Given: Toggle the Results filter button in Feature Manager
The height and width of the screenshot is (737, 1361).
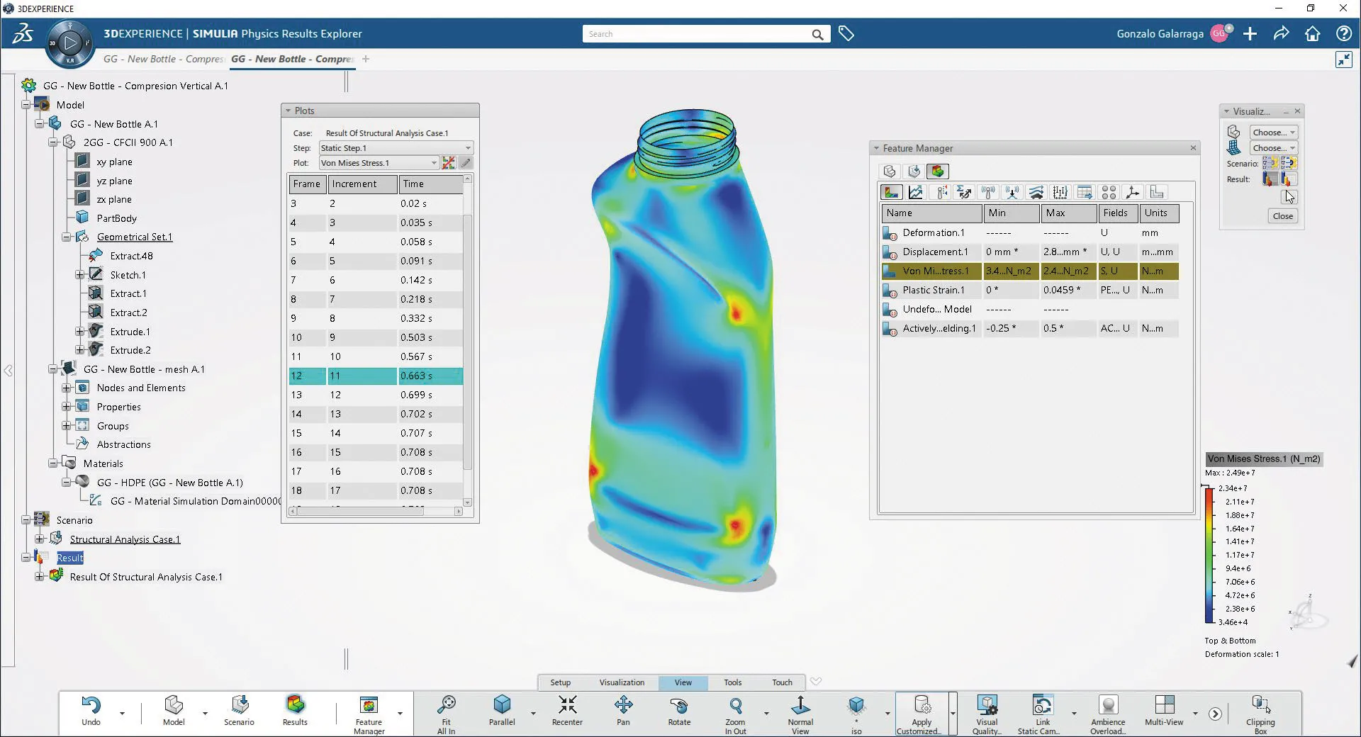Looking at the screenshot, I should pos(937,171).
